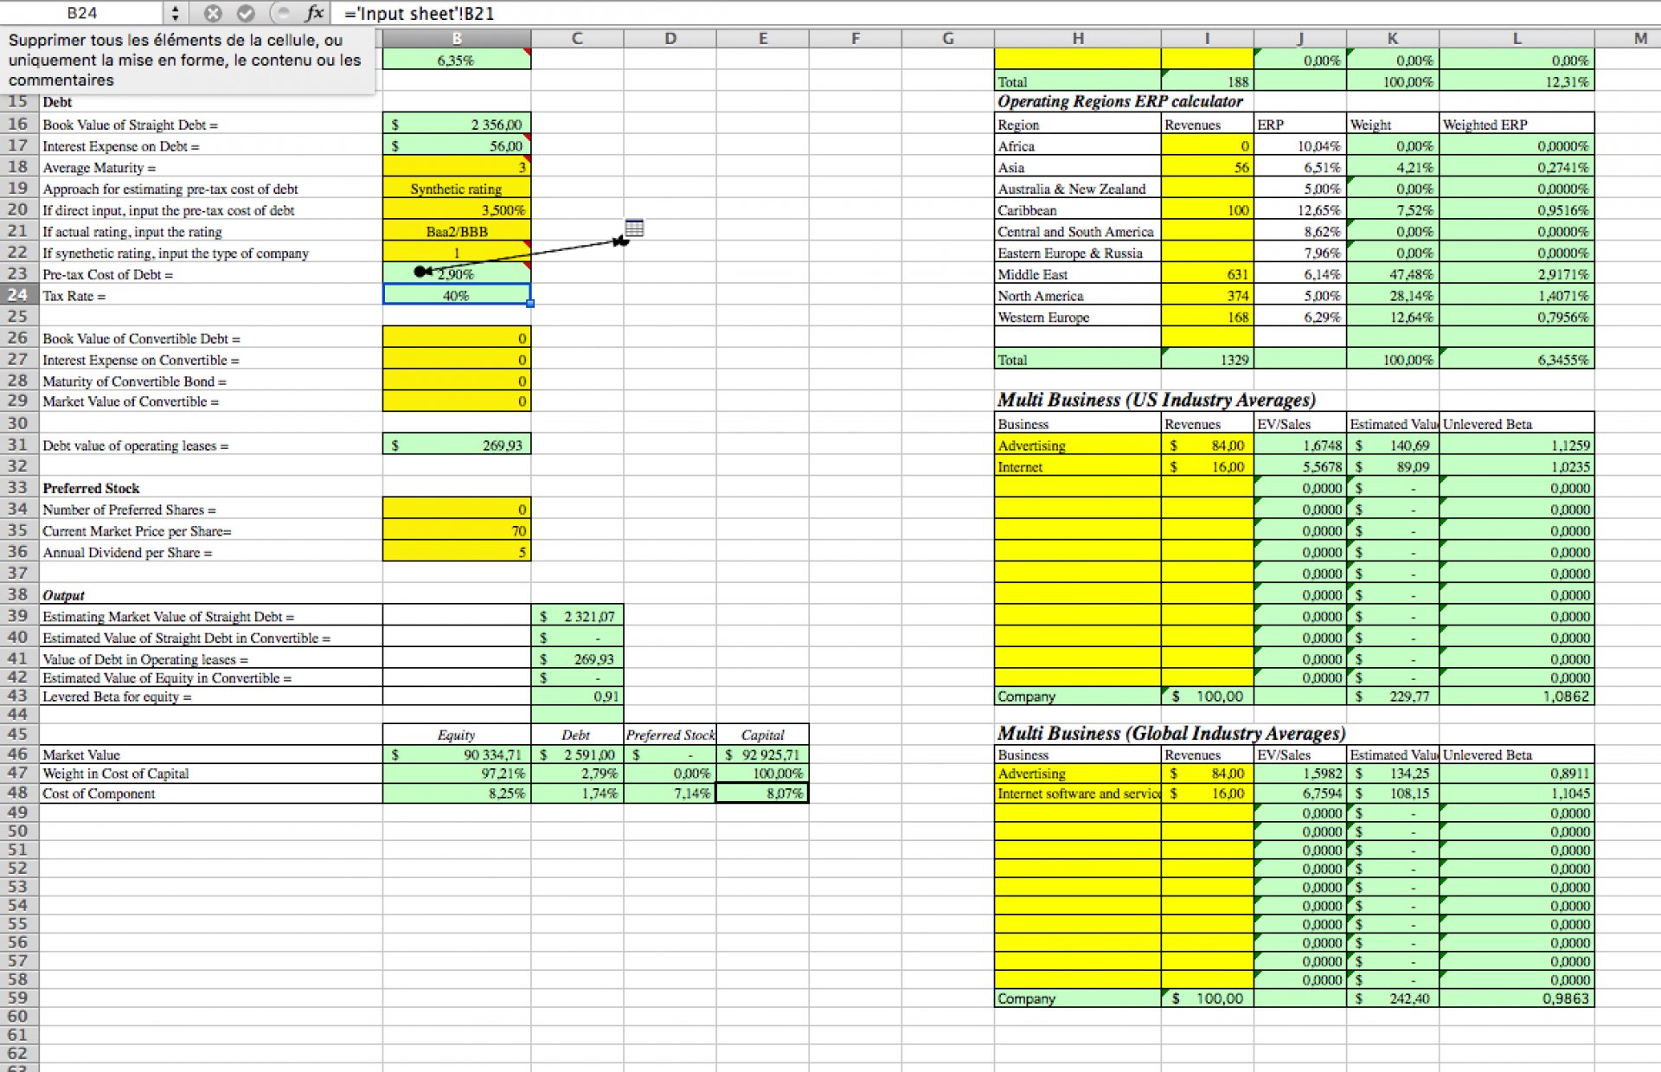Viewport: 1661px width, 1072px height.
Task: Select column C header
Action: pos(577,38)
